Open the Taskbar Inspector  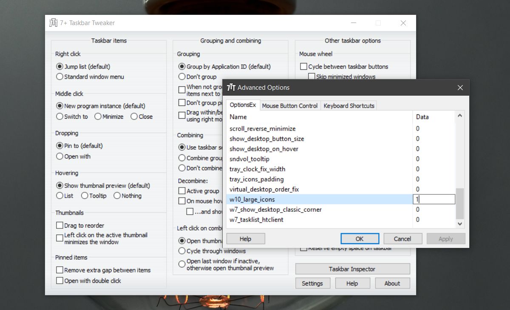coord(352,268)
